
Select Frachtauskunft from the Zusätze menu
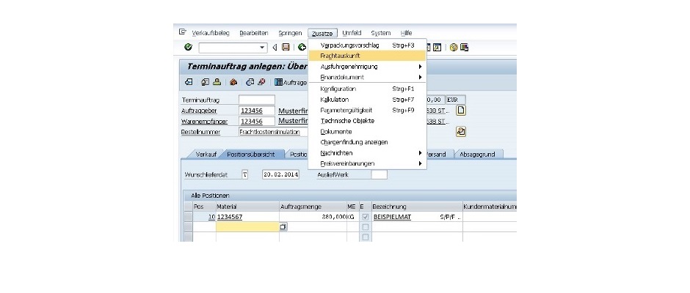point(341,56)
